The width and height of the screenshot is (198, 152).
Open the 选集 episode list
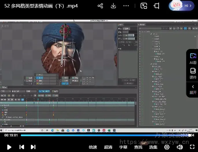pos(153,147)
